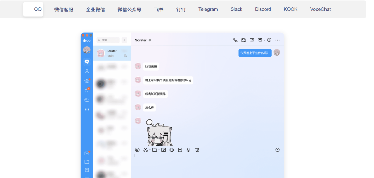This screenshot has height=178, width=374.
Task: Switch to the 微信公众号 tab
Action: tap(129, 10)
